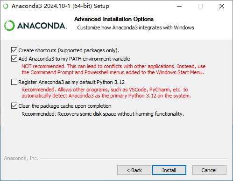This screenshot has width=233, height=181.
Task: Click the Advanced Installation Options heading
Action: coord(114,19)
